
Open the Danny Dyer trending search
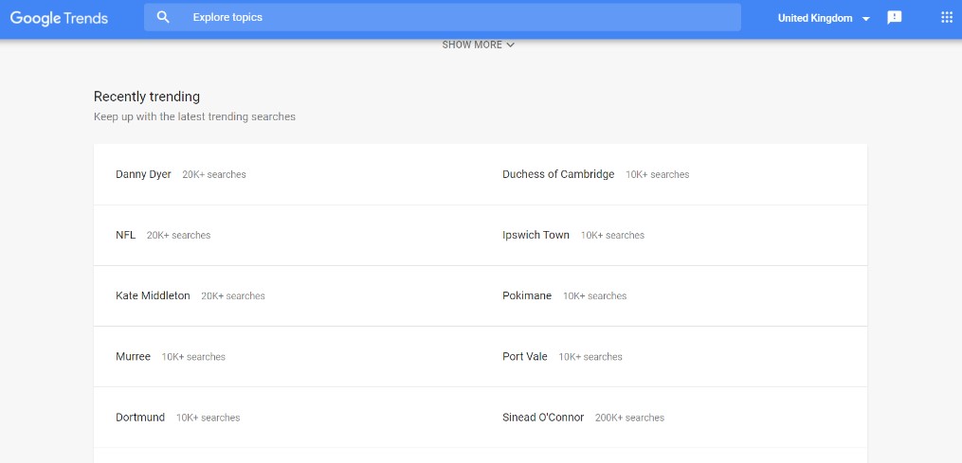143,174
